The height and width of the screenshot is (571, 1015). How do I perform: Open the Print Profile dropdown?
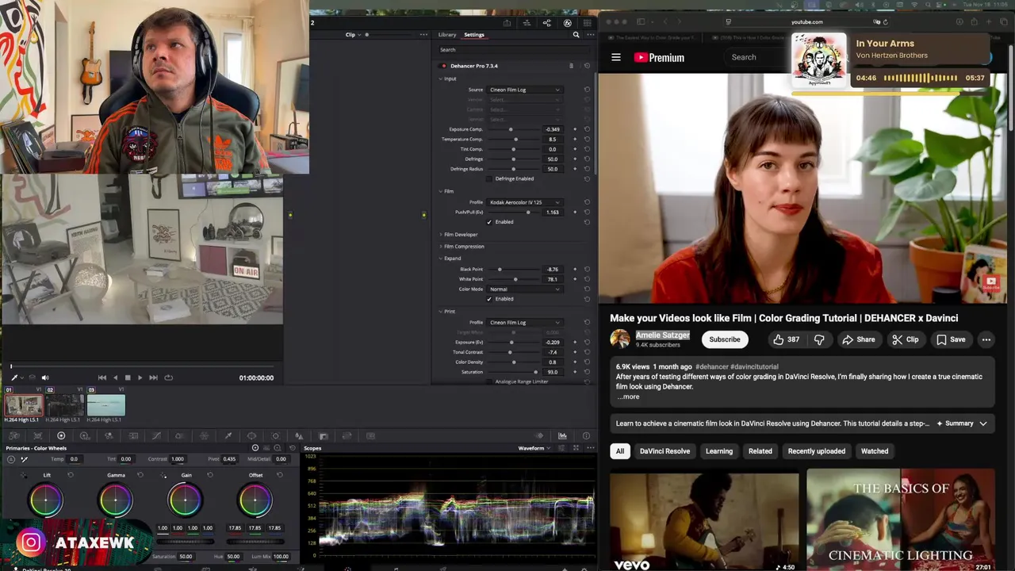coord(525,323)
